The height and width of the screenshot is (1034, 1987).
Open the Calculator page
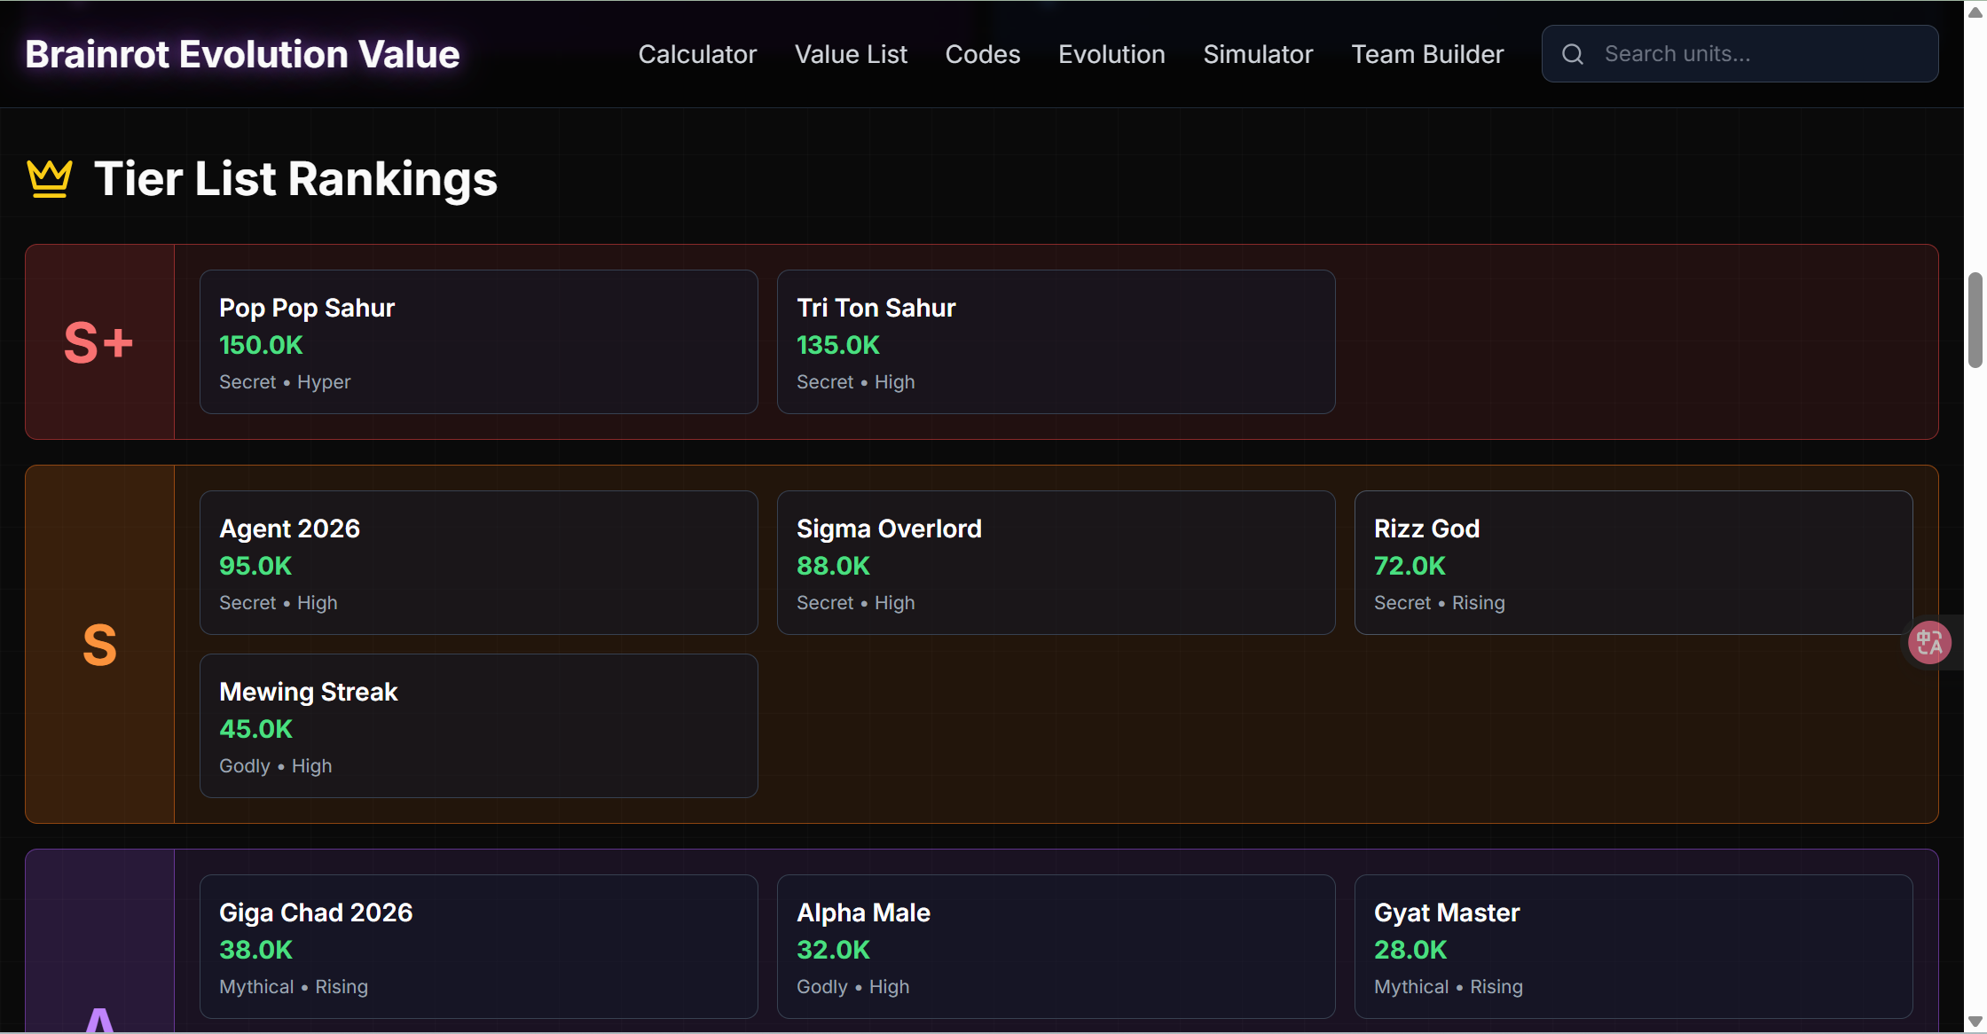pos(697,53)
